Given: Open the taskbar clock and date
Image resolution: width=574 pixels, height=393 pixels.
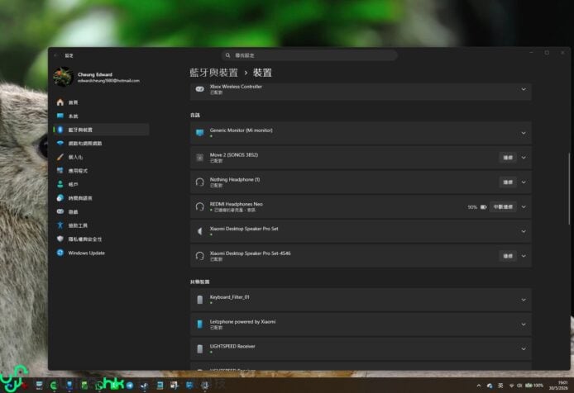Looking at the screenshot, I should (558, 386).
